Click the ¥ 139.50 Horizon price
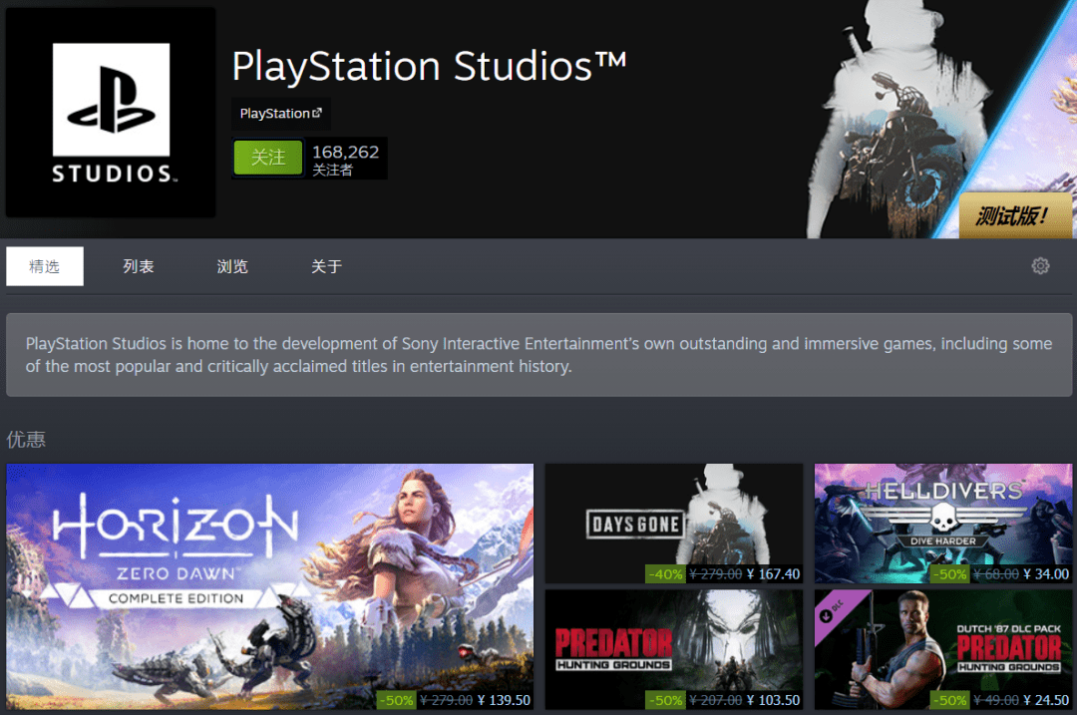The image size is (1077, 715). pos(505,701)
